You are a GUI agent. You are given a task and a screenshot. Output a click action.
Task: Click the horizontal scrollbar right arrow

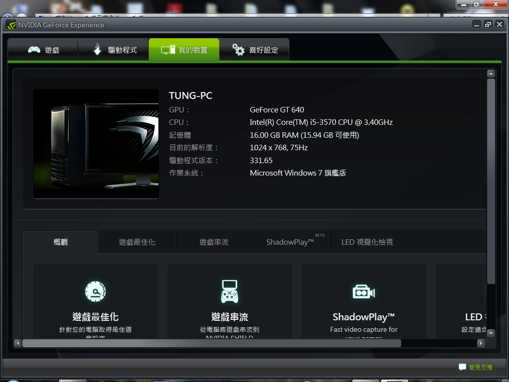(x=481, y=343)
